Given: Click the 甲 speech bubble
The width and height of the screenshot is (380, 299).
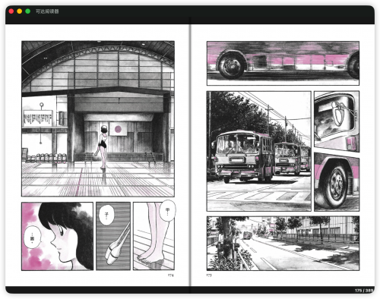Looking at the screenshot, I should pyautogui.click(x=168, y=211).
